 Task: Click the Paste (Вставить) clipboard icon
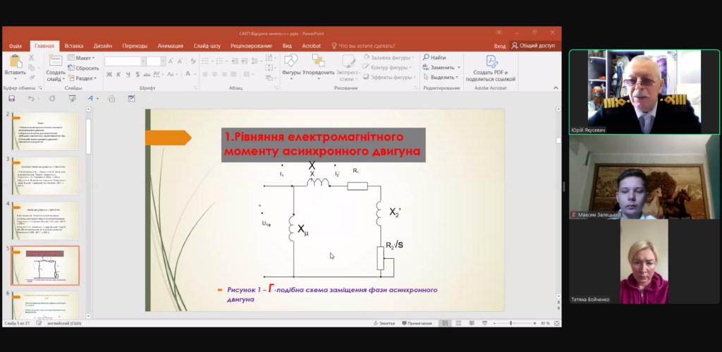16,61
